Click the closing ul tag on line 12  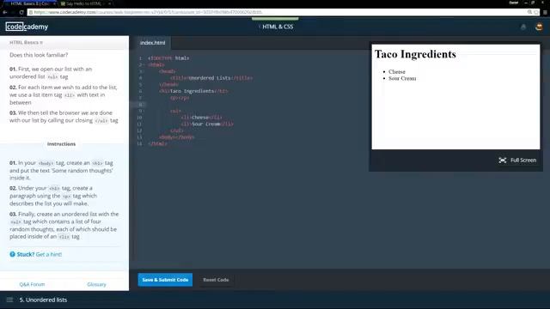point(176,130)
